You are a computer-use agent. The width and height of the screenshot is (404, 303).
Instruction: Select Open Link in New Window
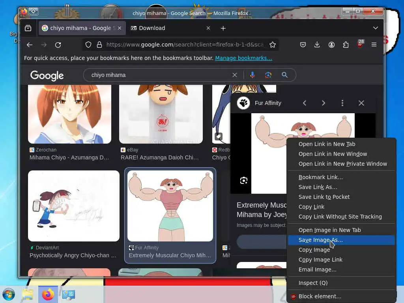(341, 154)
